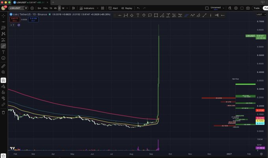Screen dimensions: 268x158
Task: Select the D daily timeframe
Action: coord(59,8)
